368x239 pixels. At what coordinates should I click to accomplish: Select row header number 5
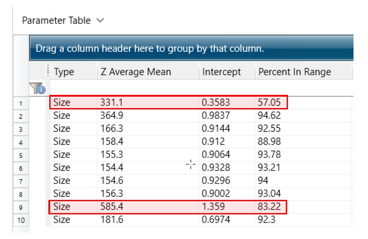(x=21, y=155)
